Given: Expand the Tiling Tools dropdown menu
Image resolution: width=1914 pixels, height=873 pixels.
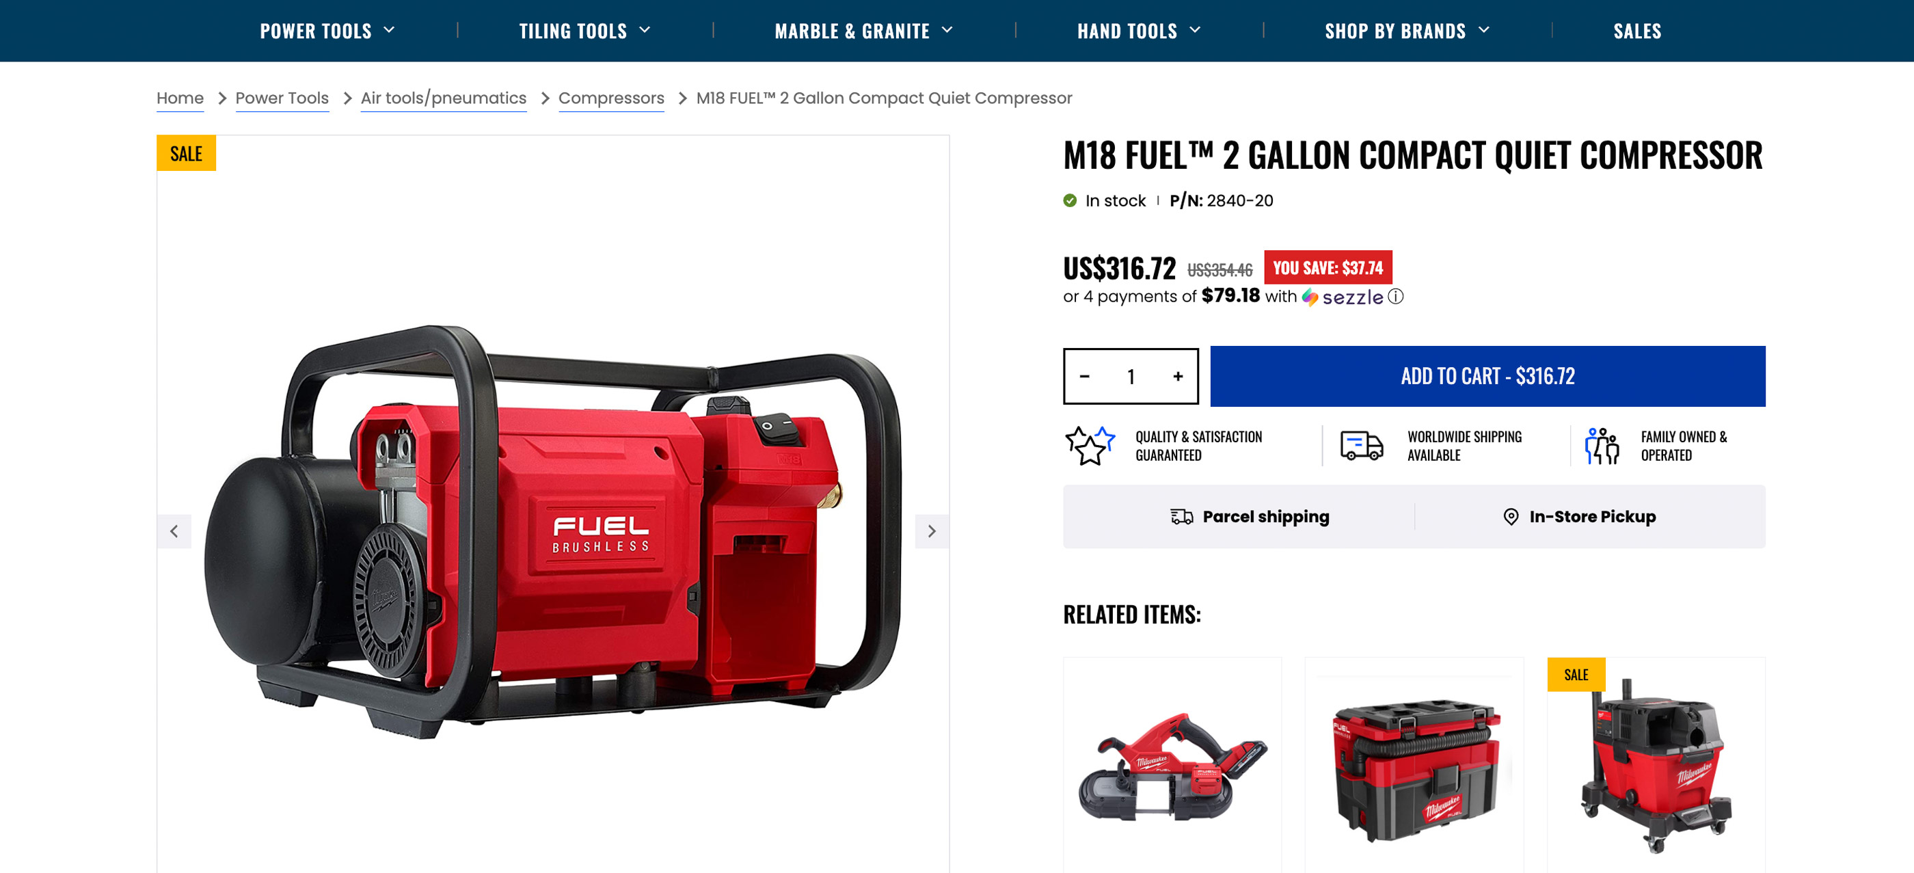Looking at the screenshot, I should point(584,31).
